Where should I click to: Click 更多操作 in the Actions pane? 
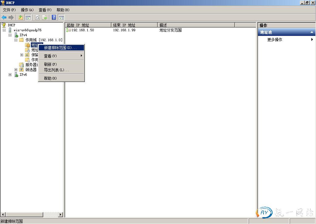[275, 40]
